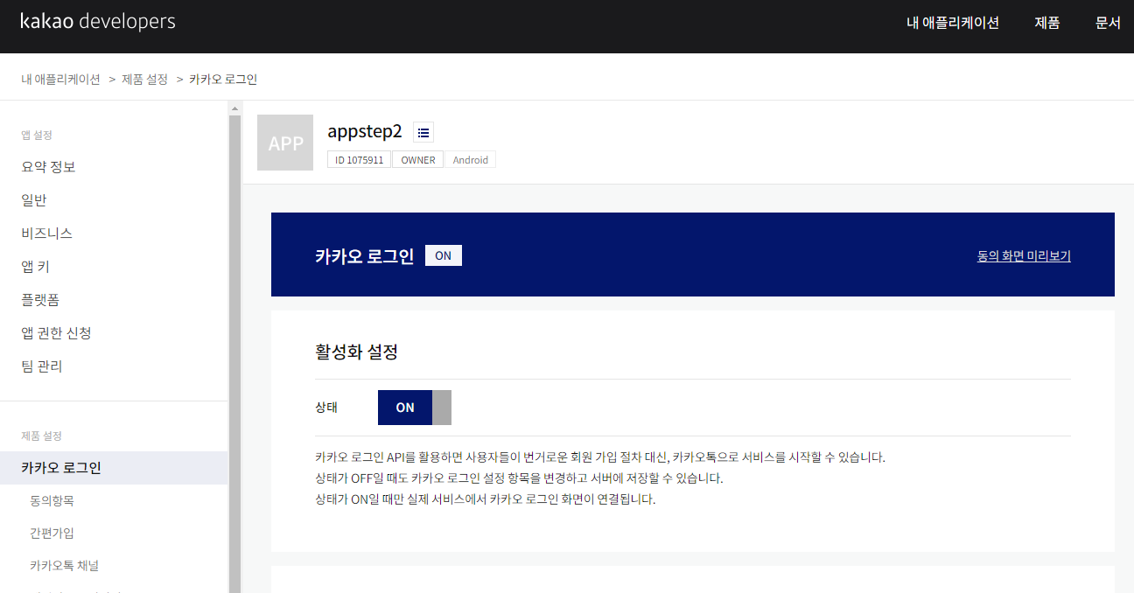Toggle the 상태 ON switch
Viewport: 1134px width, 593px height.
415,408
